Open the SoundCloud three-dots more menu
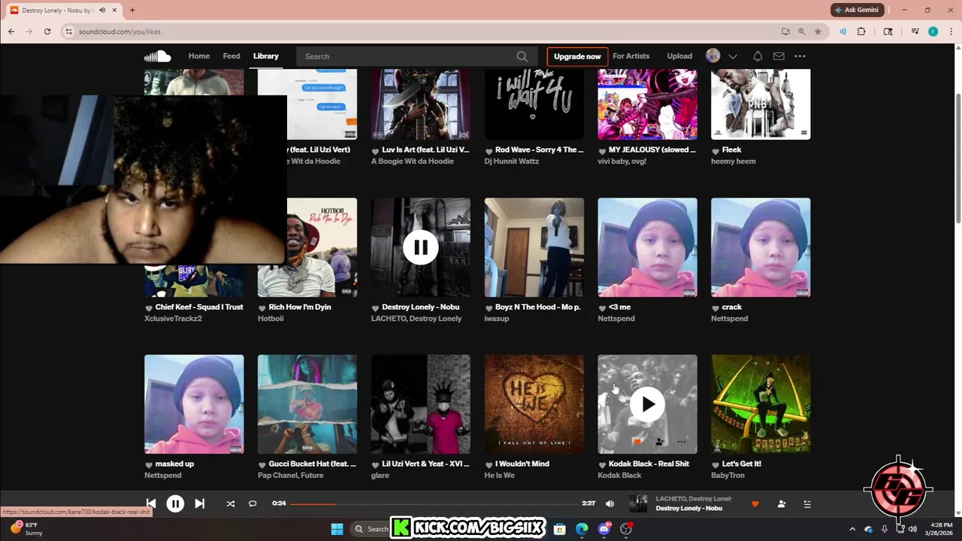This screenshot has width=962, height=541. [x=800, y=56]
